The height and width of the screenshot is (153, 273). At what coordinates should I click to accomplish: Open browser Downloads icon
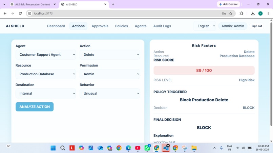253,14
